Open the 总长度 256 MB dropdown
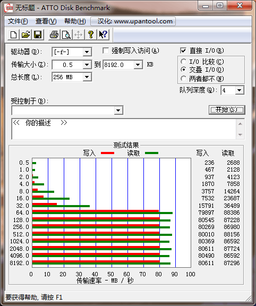The image size is (256, 306). click(x=87, y=77)
